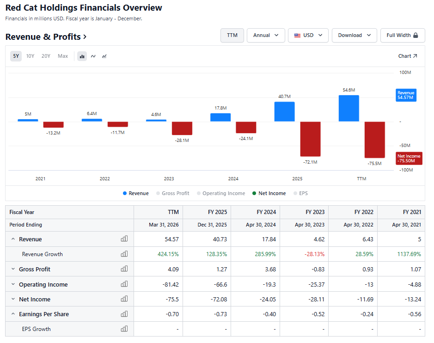The height and width of the screenshot is (343, 434).
Task: Click the lock icon on Full Width
Action: coord(416,36)
